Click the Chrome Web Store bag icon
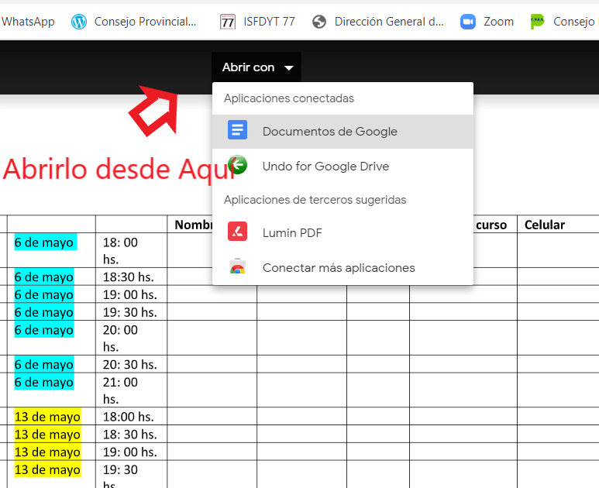 pyautogui.click(x=237, y=267)
